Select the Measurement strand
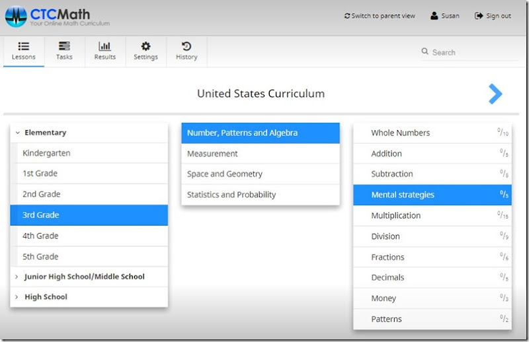The width and height of the screenshot is (529, 342). tap(261, 154)
